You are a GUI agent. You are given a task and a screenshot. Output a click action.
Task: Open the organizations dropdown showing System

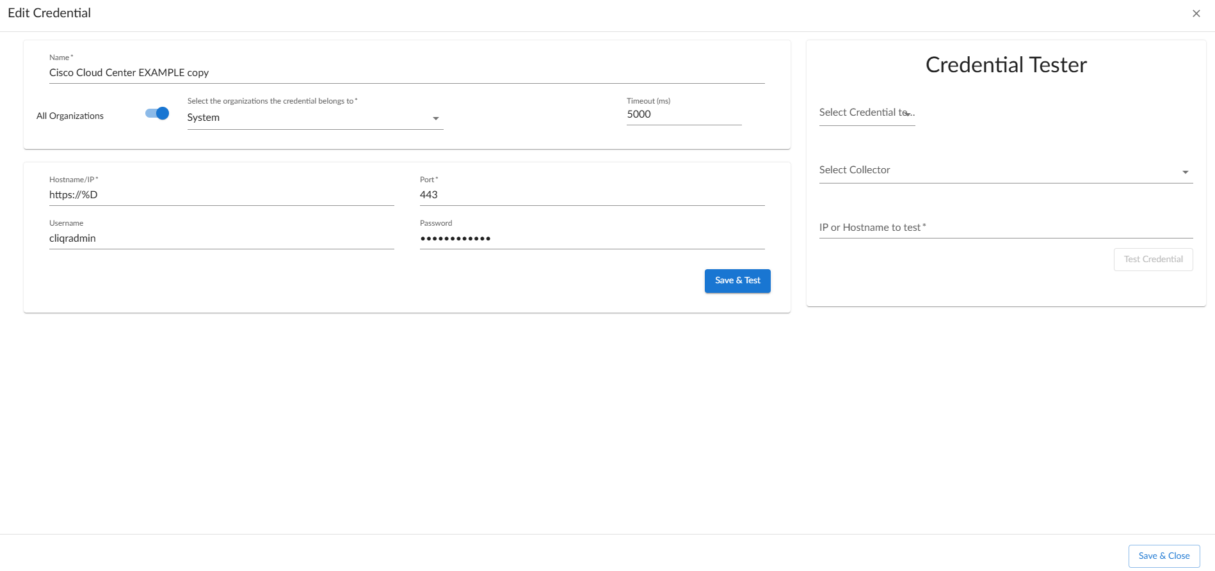[315, 118]
